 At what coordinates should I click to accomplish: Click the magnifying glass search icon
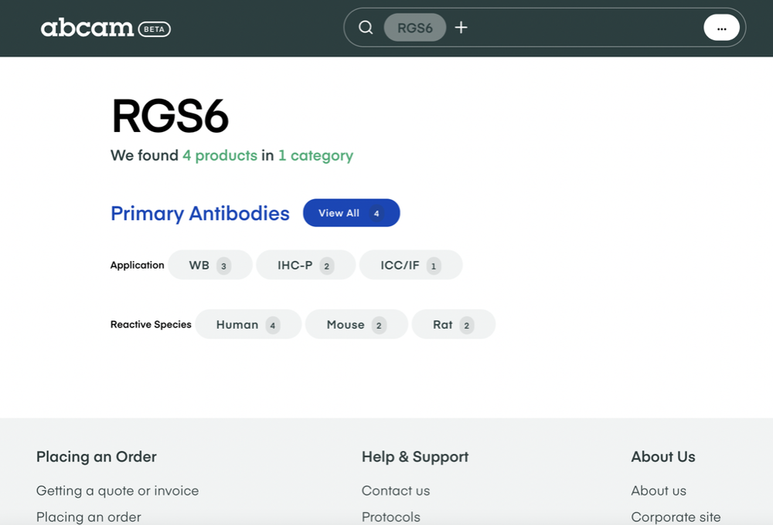(366, 28)
